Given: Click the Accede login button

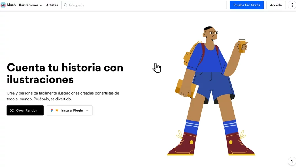Looking at the screenshot, I should (x=275, y=5).
